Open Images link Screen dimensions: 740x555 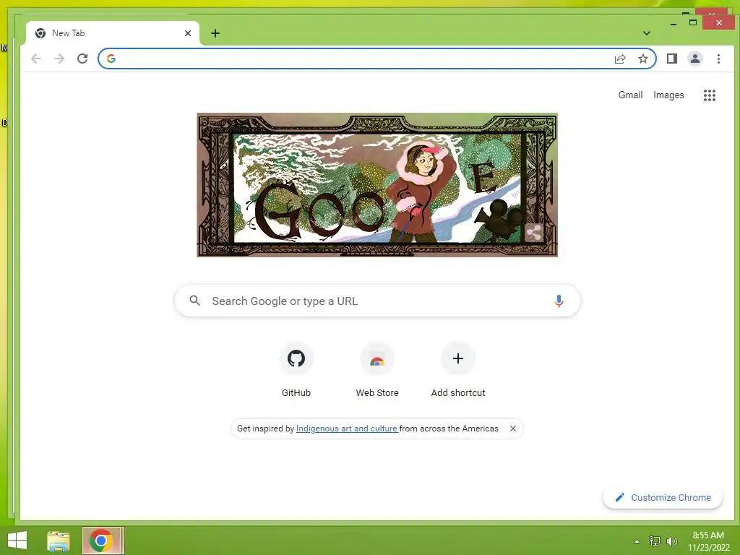668,95
